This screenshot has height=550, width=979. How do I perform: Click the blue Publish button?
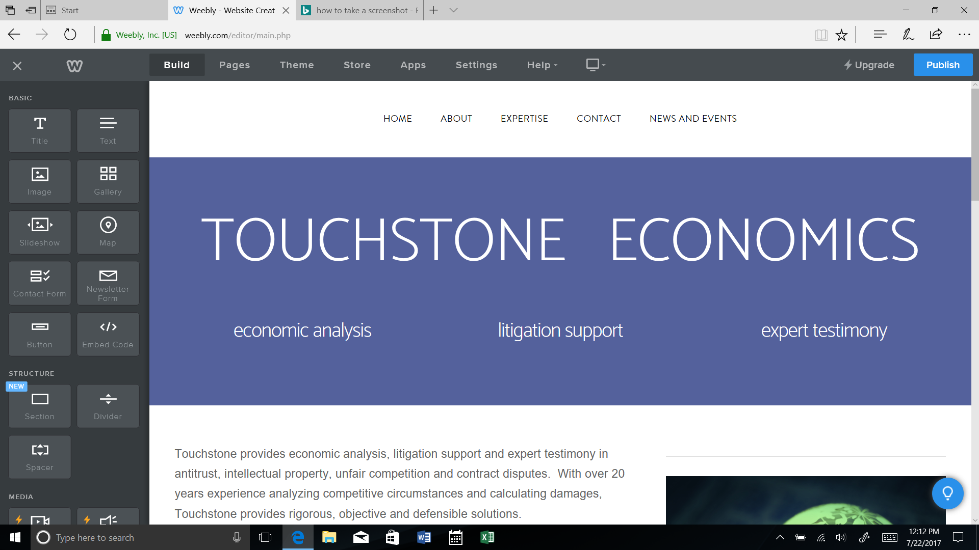(x=942, y=65)
